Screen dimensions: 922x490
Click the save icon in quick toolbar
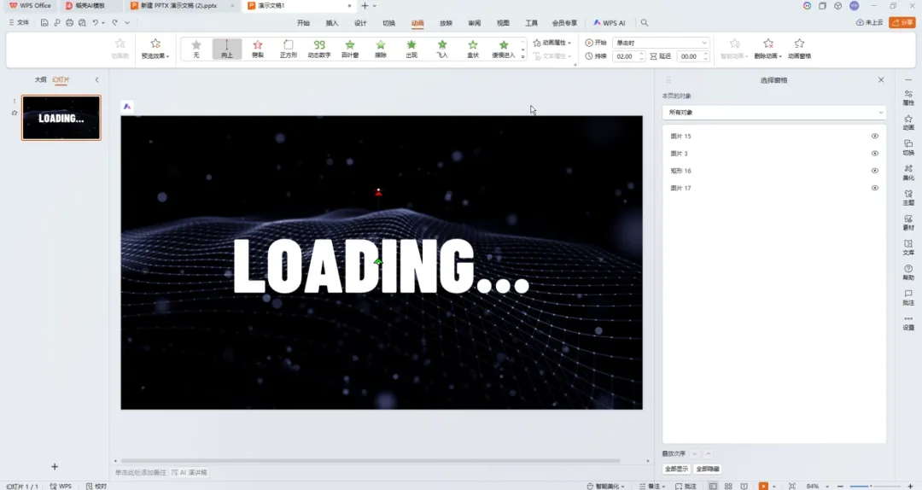tap(44, 22)
